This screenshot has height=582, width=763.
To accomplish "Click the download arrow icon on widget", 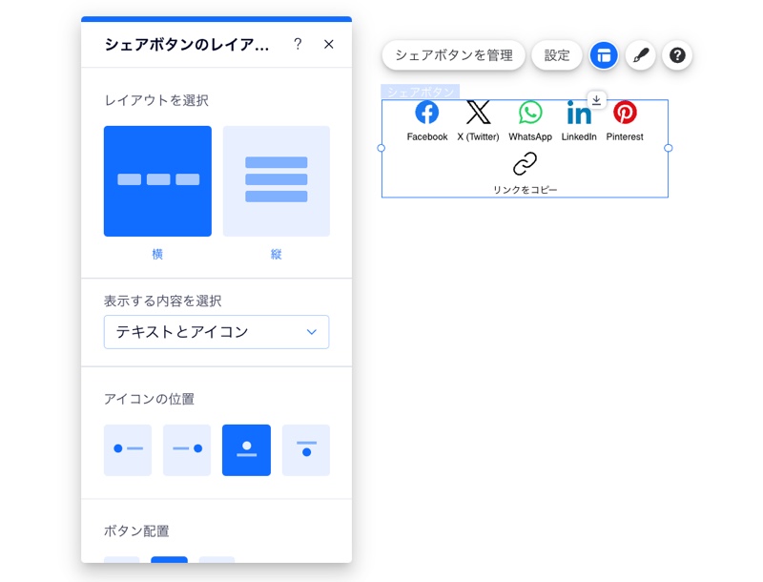I will point(597,100).
